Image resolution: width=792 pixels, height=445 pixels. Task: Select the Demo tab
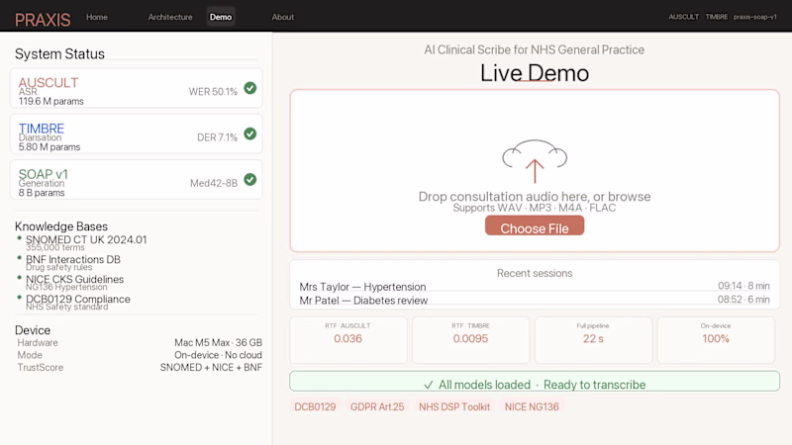[221, 17]
